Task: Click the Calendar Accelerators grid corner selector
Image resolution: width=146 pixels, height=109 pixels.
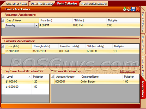Action: coord(3,46)
